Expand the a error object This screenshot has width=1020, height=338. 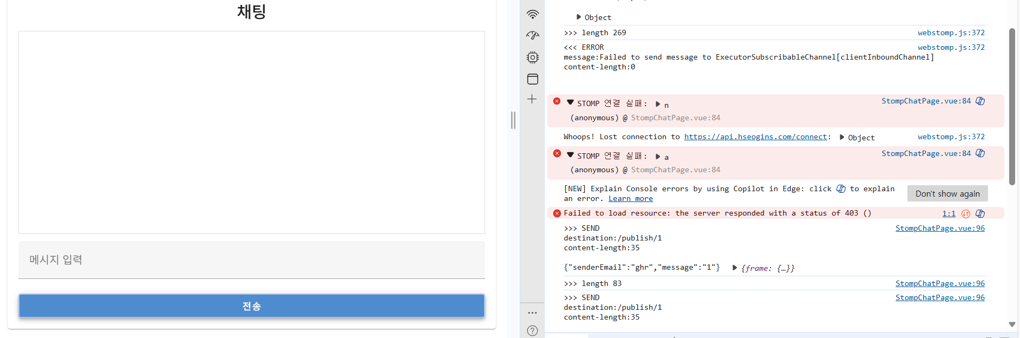658,157
